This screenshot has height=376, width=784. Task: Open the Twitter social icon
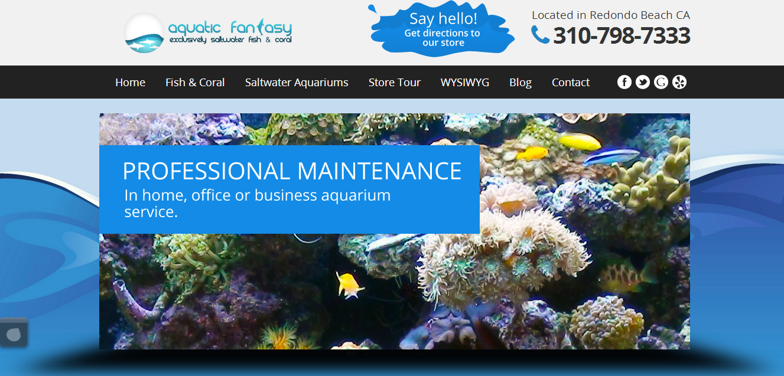pyautogui.click(x=643, y=82)
